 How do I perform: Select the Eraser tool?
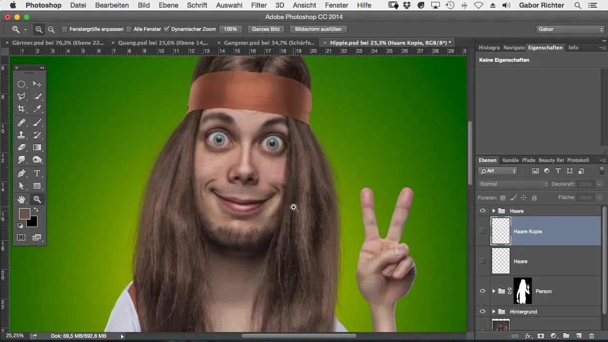coord(21,148)
